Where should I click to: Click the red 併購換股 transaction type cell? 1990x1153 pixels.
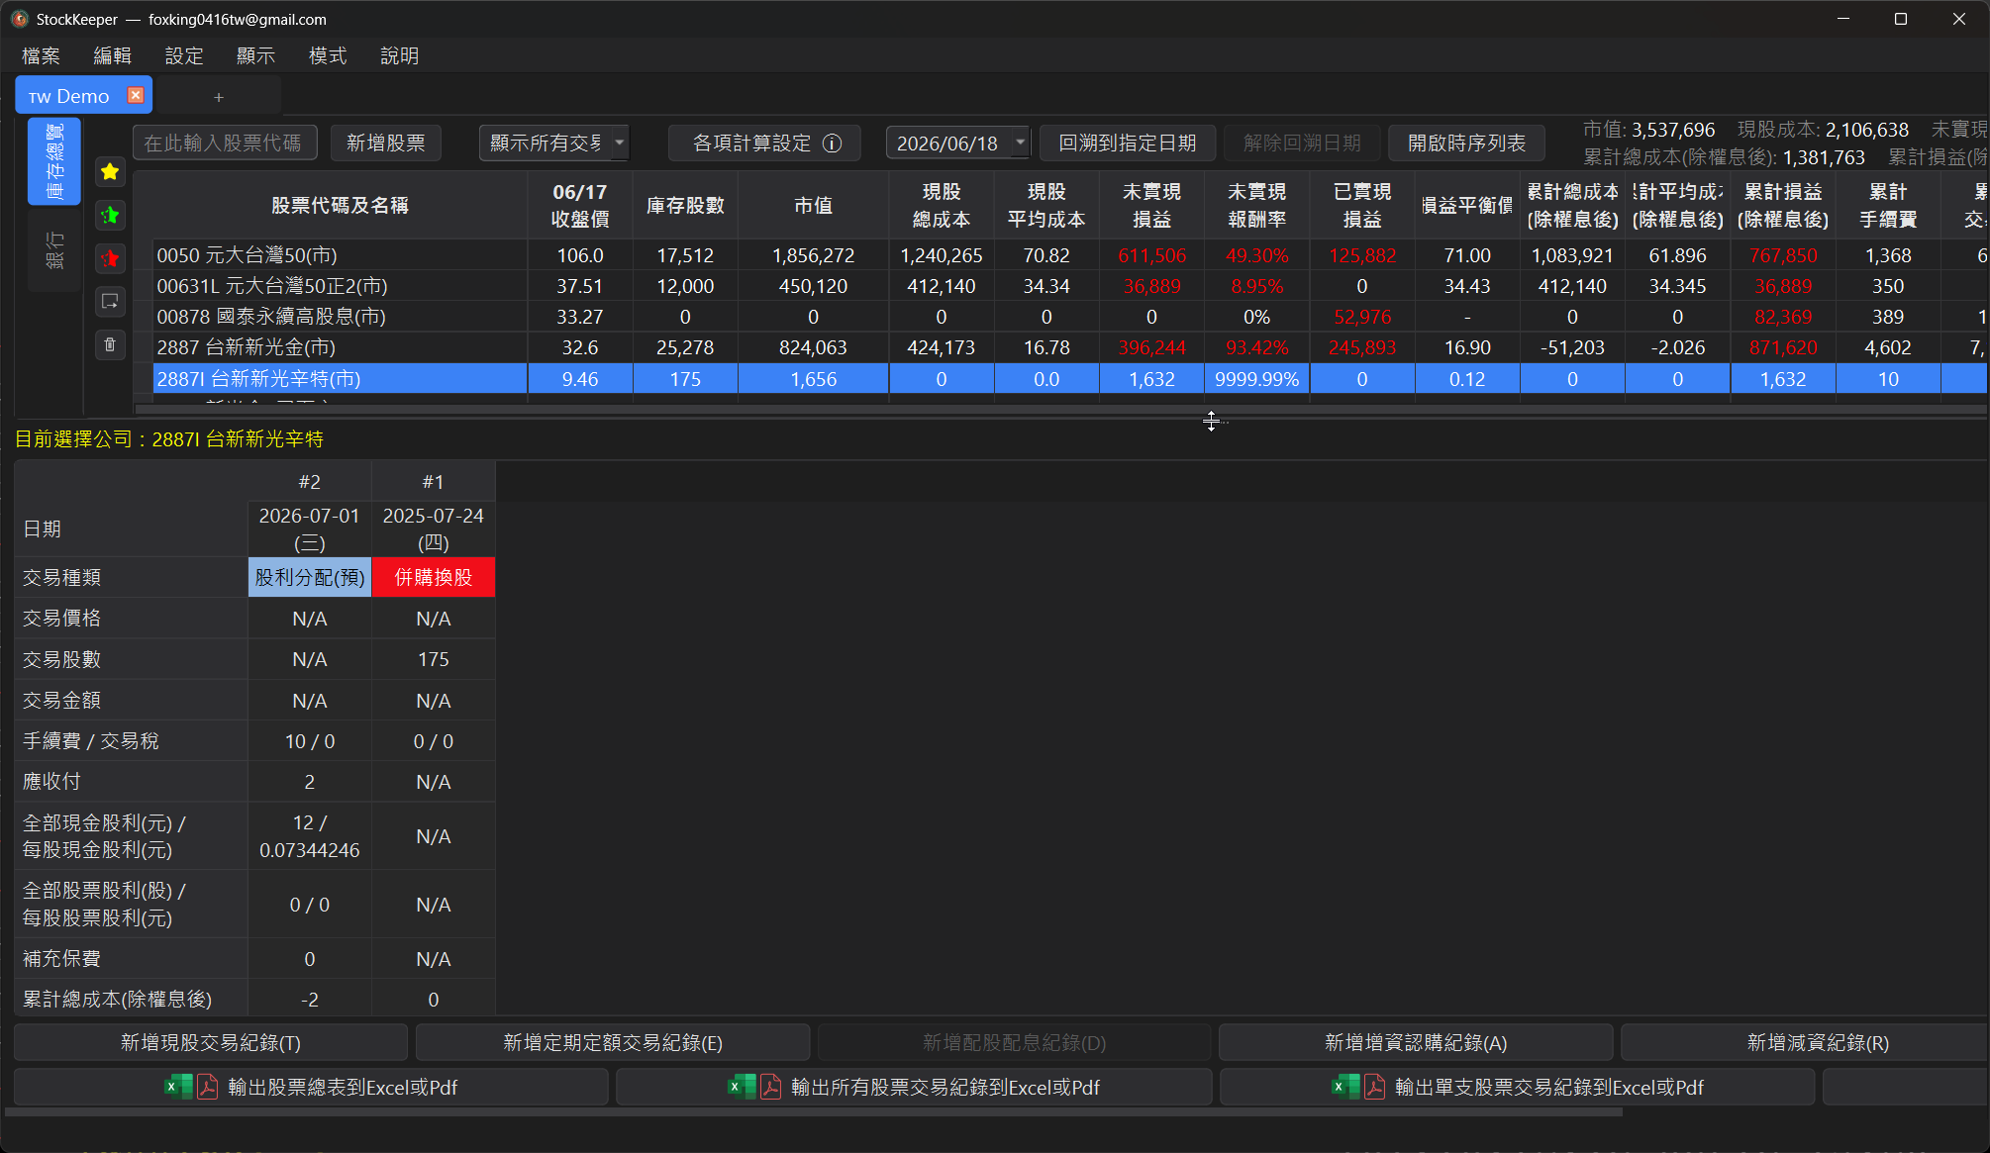coord(433,577)
